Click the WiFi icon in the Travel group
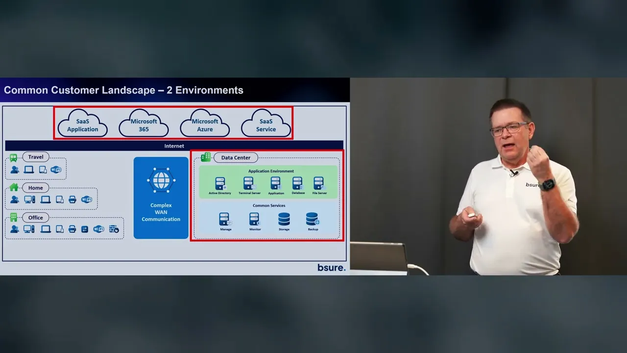Viewport: 627px width, 353px height. [56, 170]
